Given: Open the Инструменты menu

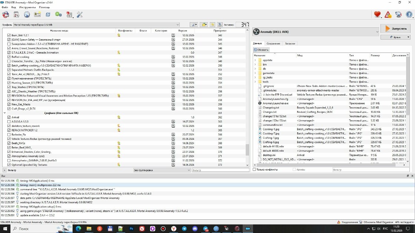Looking at the screenshot, I should tap(27, 7).
